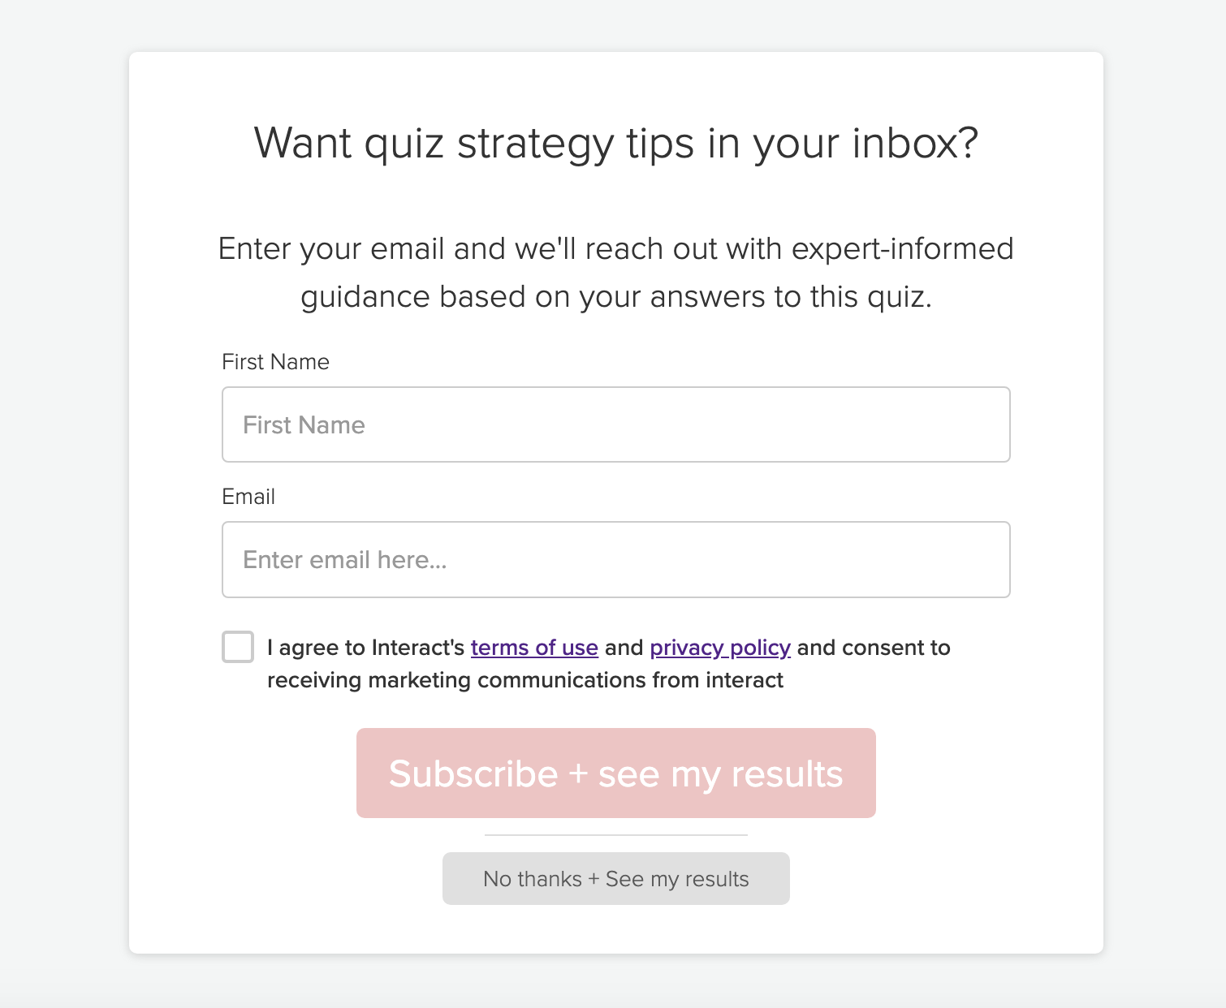Open the privacy policy link
This screenshot has height=1008, width=1226.
[720, 648]
